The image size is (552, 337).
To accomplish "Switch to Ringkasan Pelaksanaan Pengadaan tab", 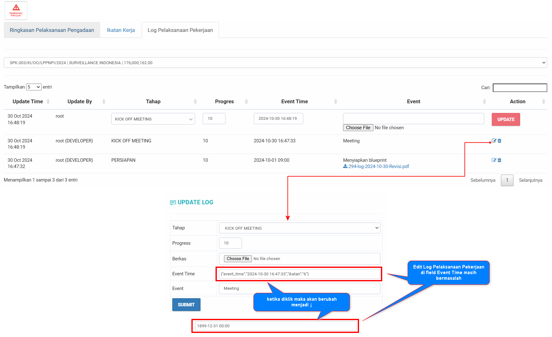I will click(x=52, y=30).
